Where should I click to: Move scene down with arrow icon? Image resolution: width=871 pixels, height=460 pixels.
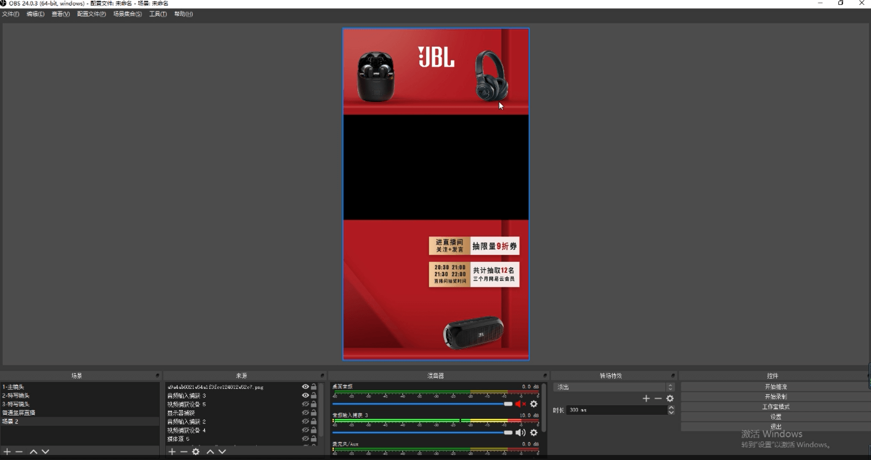coord(45,451)
